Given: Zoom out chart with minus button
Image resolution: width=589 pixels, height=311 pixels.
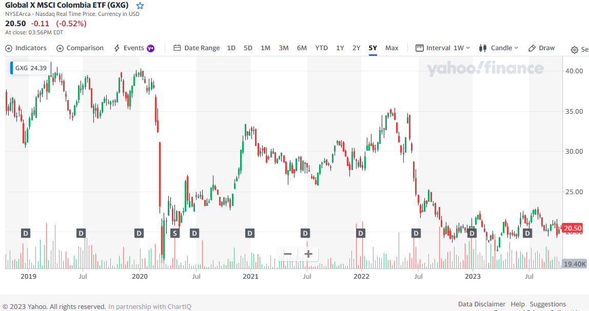Looking at the screenshot, I should (x=288, y=254).
